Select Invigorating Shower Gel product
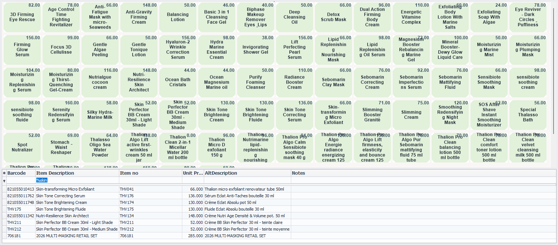This screenshot has height=245, width=558. coord(256,50)
